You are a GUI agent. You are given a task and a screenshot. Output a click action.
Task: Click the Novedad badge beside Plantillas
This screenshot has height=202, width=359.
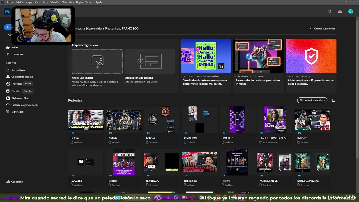[x=28, y=91]
